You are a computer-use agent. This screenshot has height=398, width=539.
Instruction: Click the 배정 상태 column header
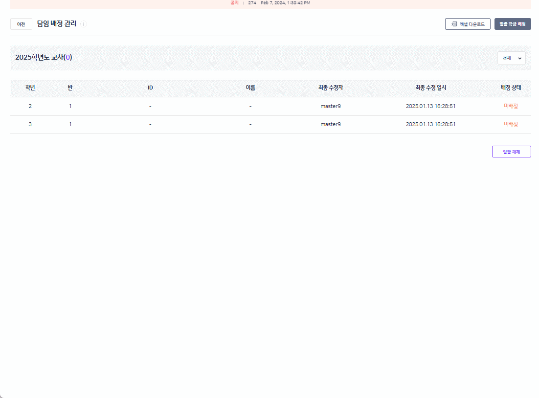pos(511,88)
